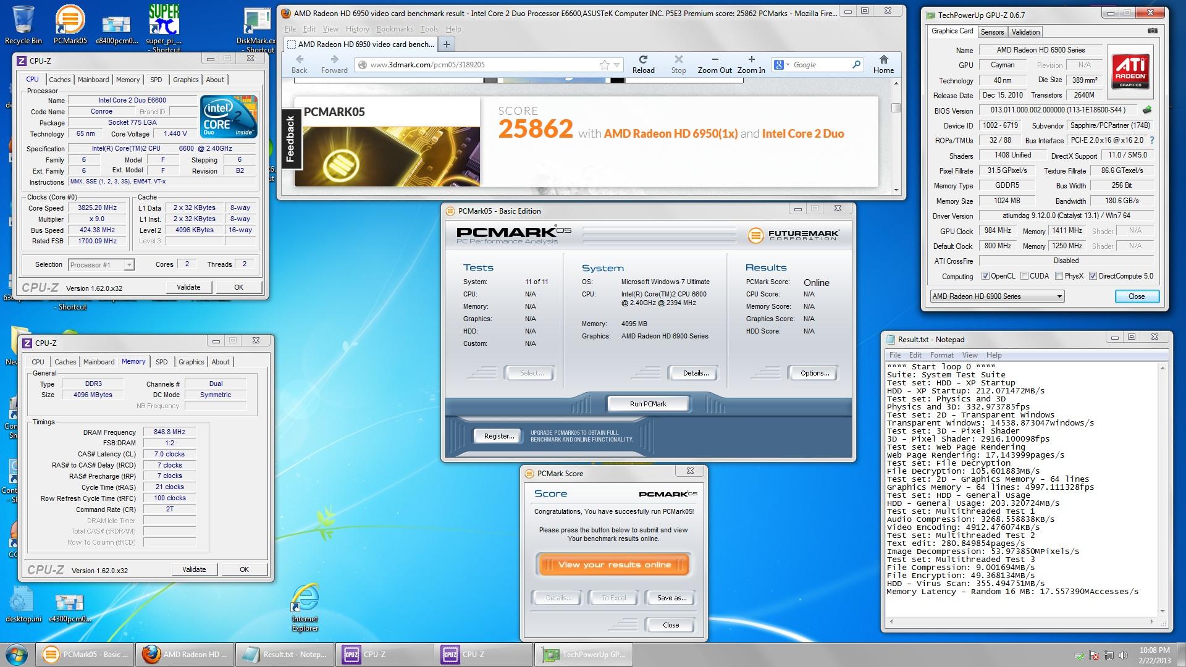This screenshot has width=1186, height=667.
Task: Toggle the DirectCompute 5.0 checkbox
Action: (x=1093, y=276)
